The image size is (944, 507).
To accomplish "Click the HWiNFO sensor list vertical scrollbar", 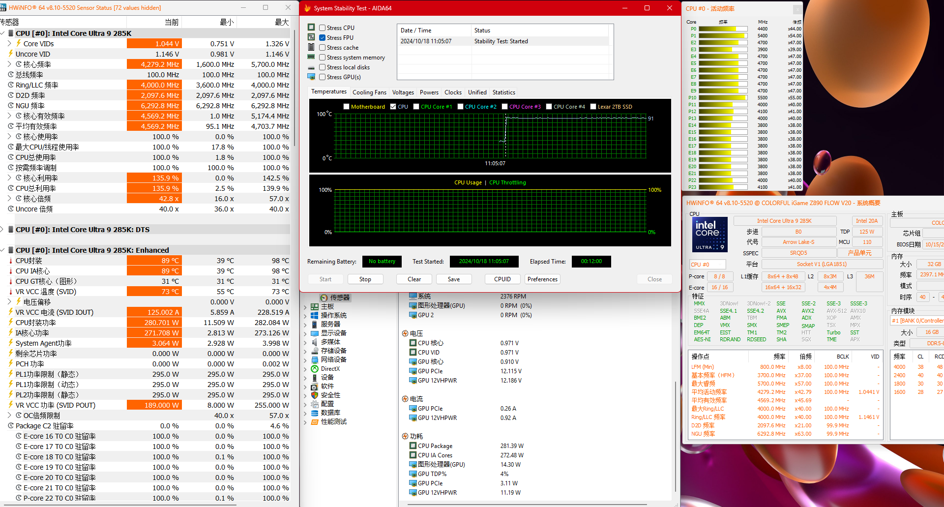I will click(295, 89).
